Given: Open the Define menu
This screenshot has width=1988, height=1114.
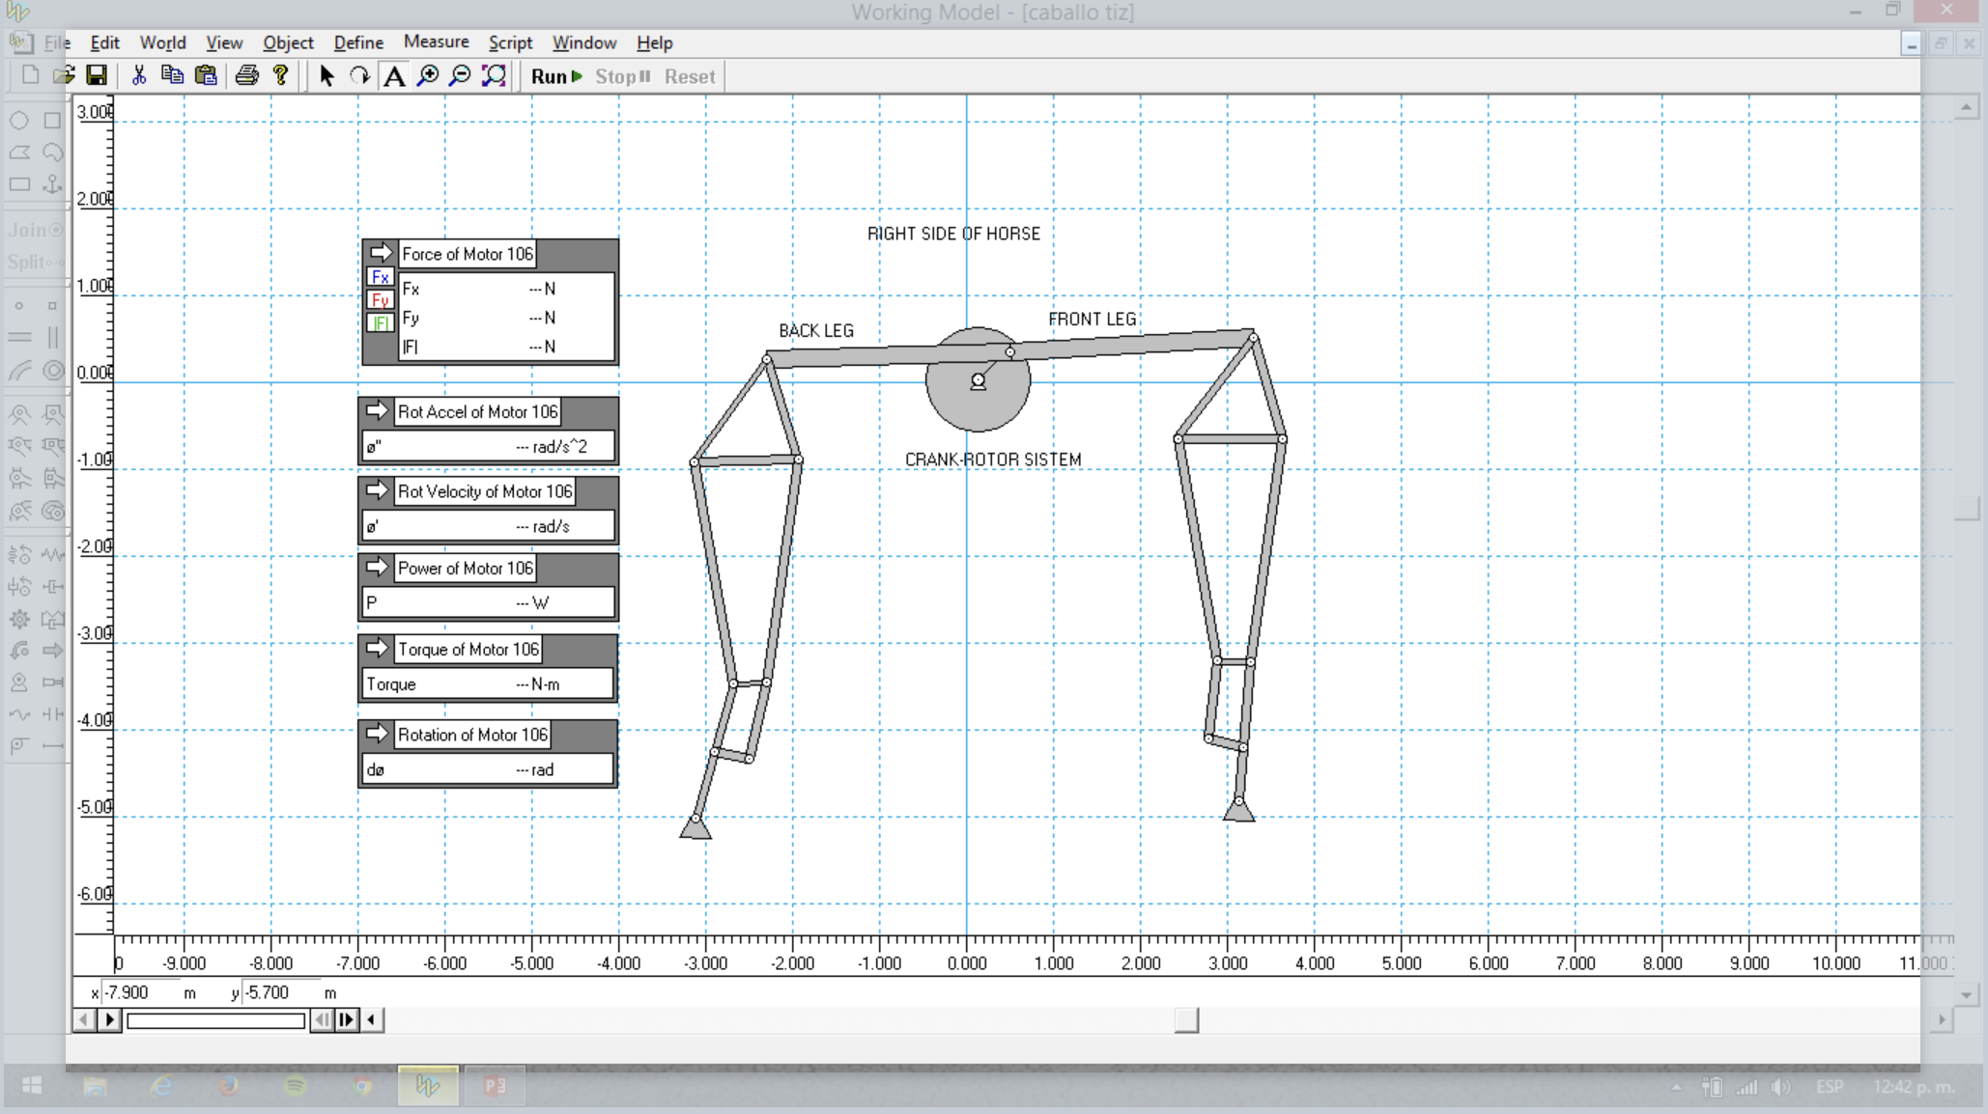Looking at the screenshot, I should point(358,42).
